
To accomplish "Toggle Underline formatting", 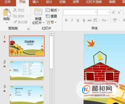I will 78,20.
